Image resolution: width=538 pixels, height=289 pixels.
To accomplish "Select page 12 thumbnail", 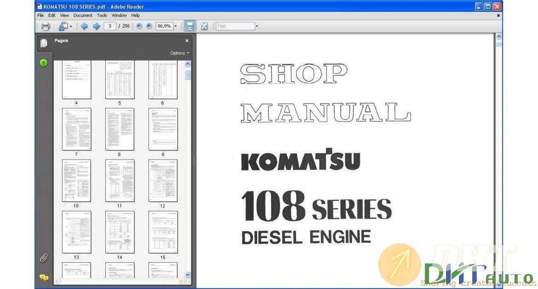I will click(x=163, y=181).
